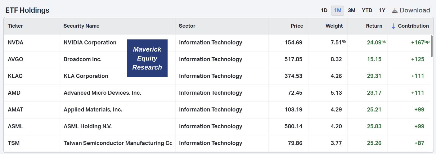Click the AMAT ticker cell
This screenshot has height=154, width=436.
(x=16, y=110)
